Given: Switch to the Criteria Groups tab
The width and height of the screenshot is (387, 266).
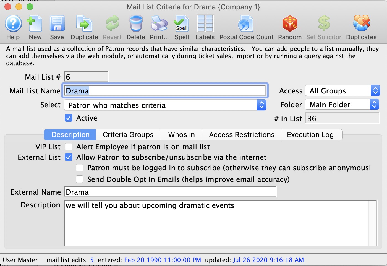Looking at the screenshot, I should [x=128, y=135].
